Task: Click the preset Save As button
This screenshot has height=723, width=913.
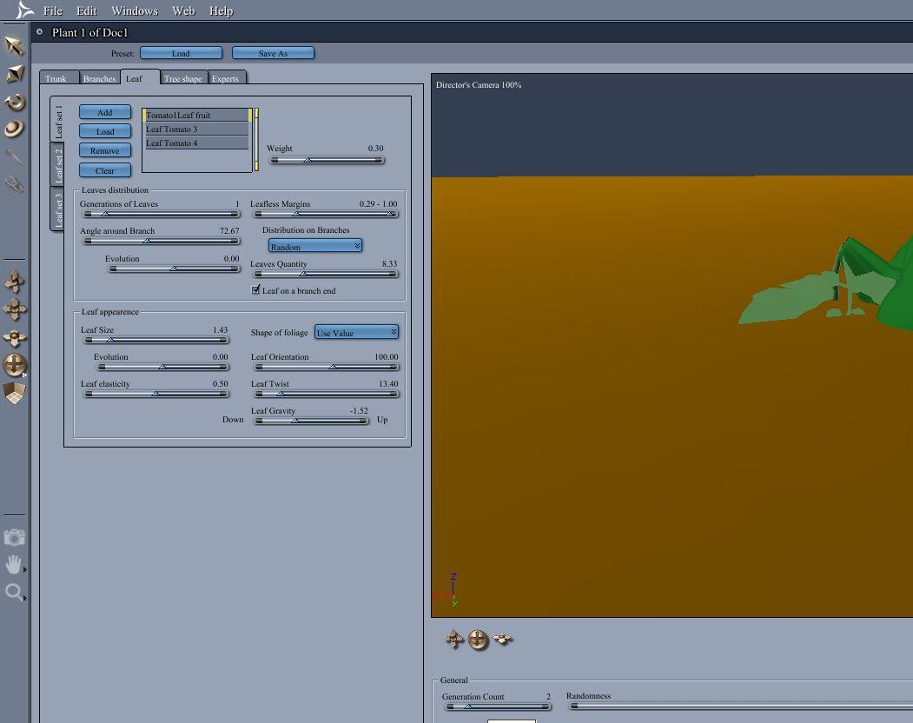Action: pos(273,53)
